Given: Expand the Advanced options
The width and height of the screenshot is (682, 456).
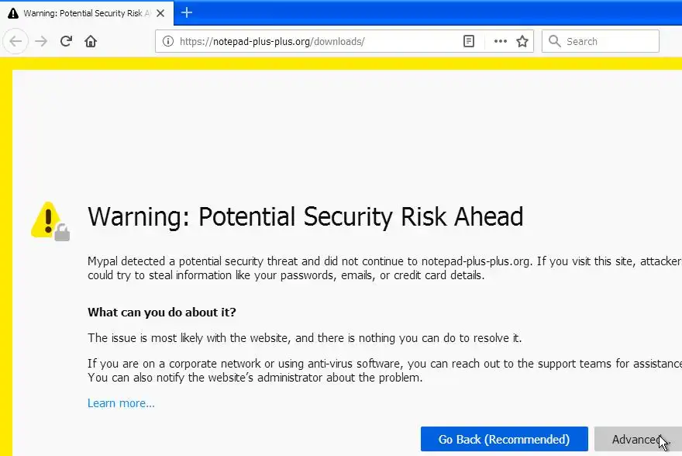Looking at the screenshot, I should pos(638,439).
